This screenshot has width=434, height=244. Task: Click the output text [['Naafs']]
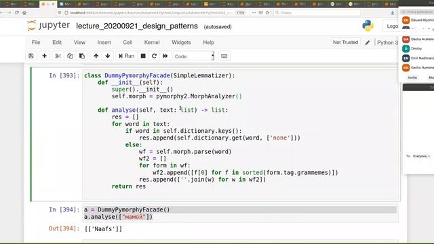pyautogui.click(x=103, y=229)
